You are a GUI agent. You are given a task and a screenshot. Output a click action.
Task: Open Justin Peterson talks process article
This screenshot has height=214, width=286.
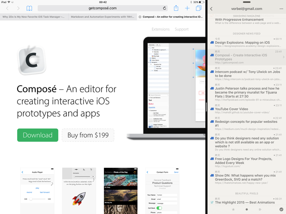[246, 92]
